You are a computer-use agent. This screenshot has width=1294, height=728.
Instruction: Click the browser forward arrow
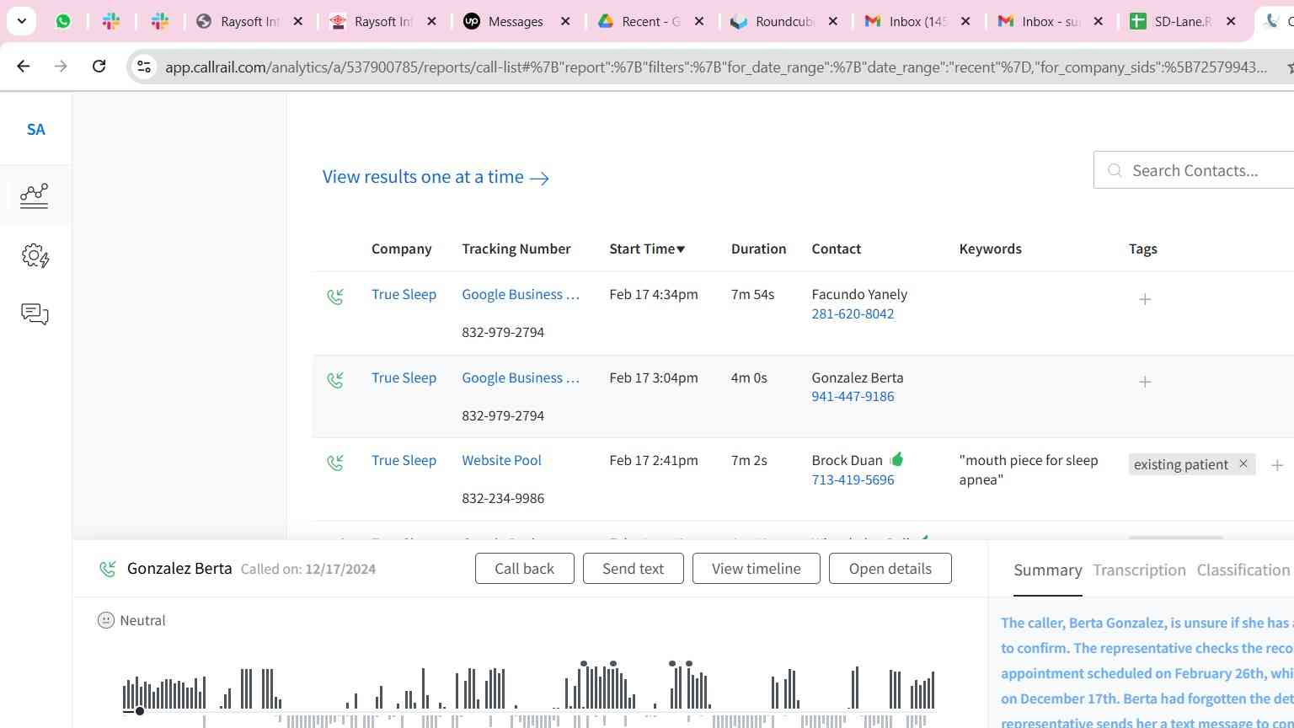(x=61, y=66)
